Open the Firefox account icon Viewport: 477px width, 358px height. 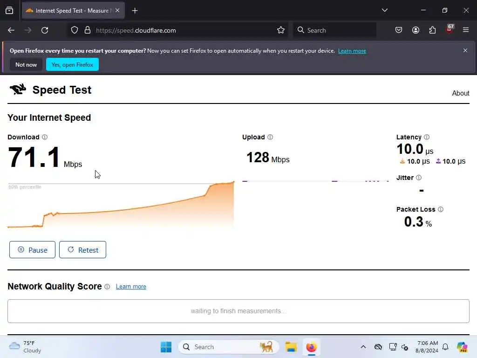416,30
